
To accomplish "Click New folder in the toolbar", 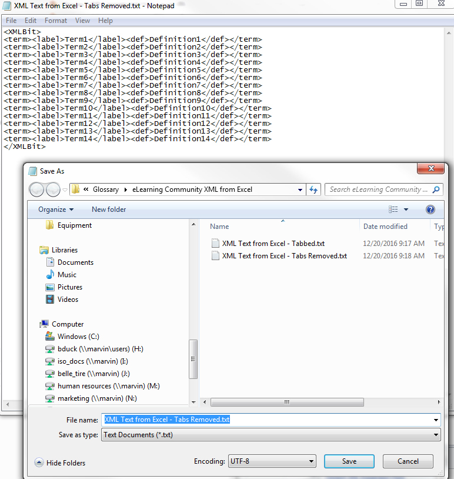I will [x=109, y=209].
